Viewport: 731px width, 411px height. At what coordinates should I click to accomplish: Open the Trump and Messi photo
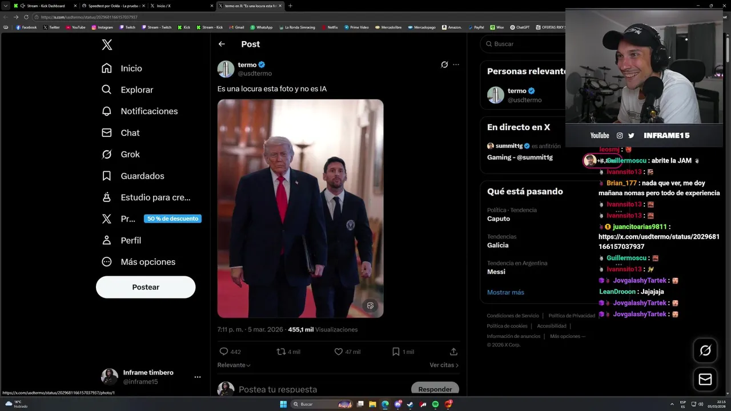click(300, 208)
